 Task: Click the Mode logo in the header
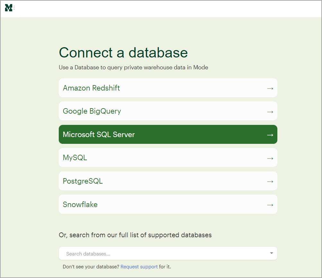click(x=9, y=7)
